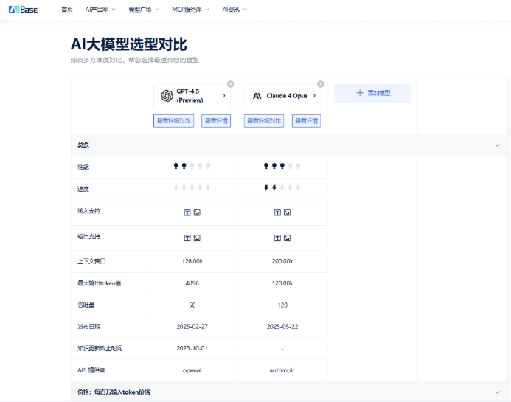Click Claude 4 Opus 速度 lightning rating
The height and width of the screenshot is (402, 511).
tap(282, 188)
